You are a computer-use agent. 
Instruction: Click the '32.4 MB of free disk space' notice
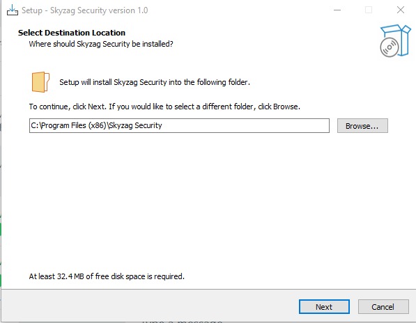tap(107, 276)
